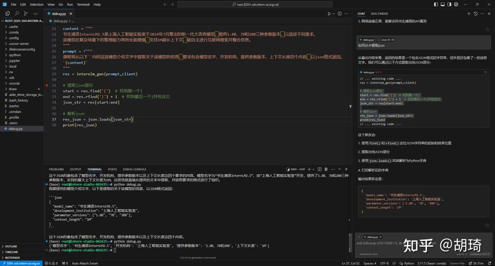
Task: Maximize the terminal panel with the up chevron
Action: 340,169
